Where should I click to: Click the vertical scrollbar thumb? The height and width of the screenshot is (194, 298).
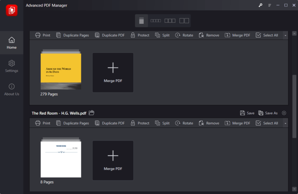294,106
